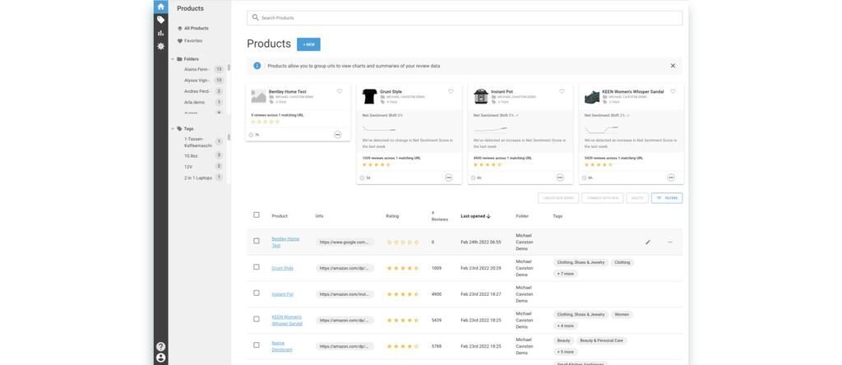Toggle the select-all checkbox in table header
This screenshot has width=842, height=365.
pos(257,215)
